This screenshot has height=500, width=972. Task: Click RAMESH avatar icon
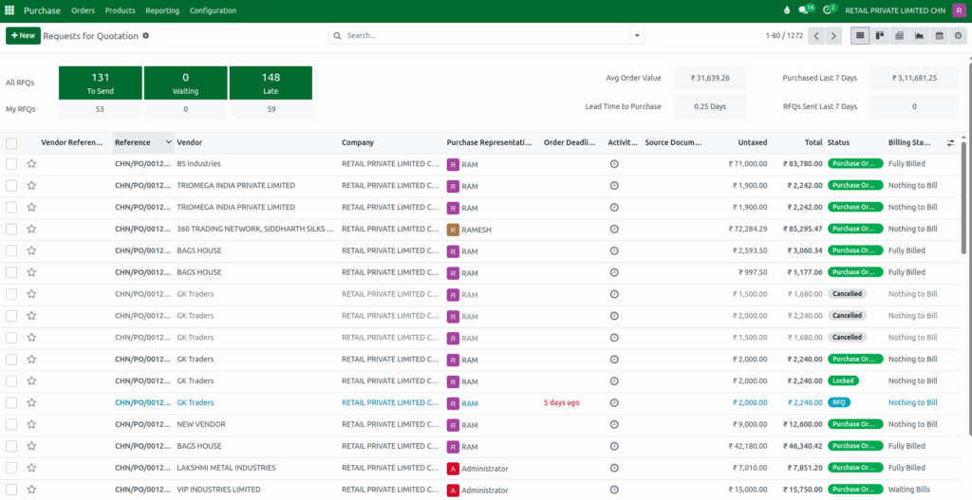pos(453,230)
